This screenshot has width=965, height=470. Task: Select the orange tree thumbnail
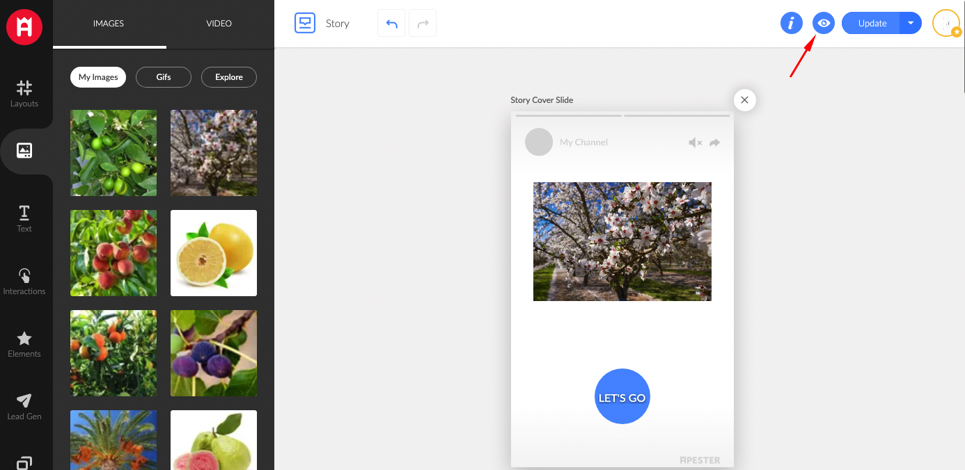coord(113,353)
